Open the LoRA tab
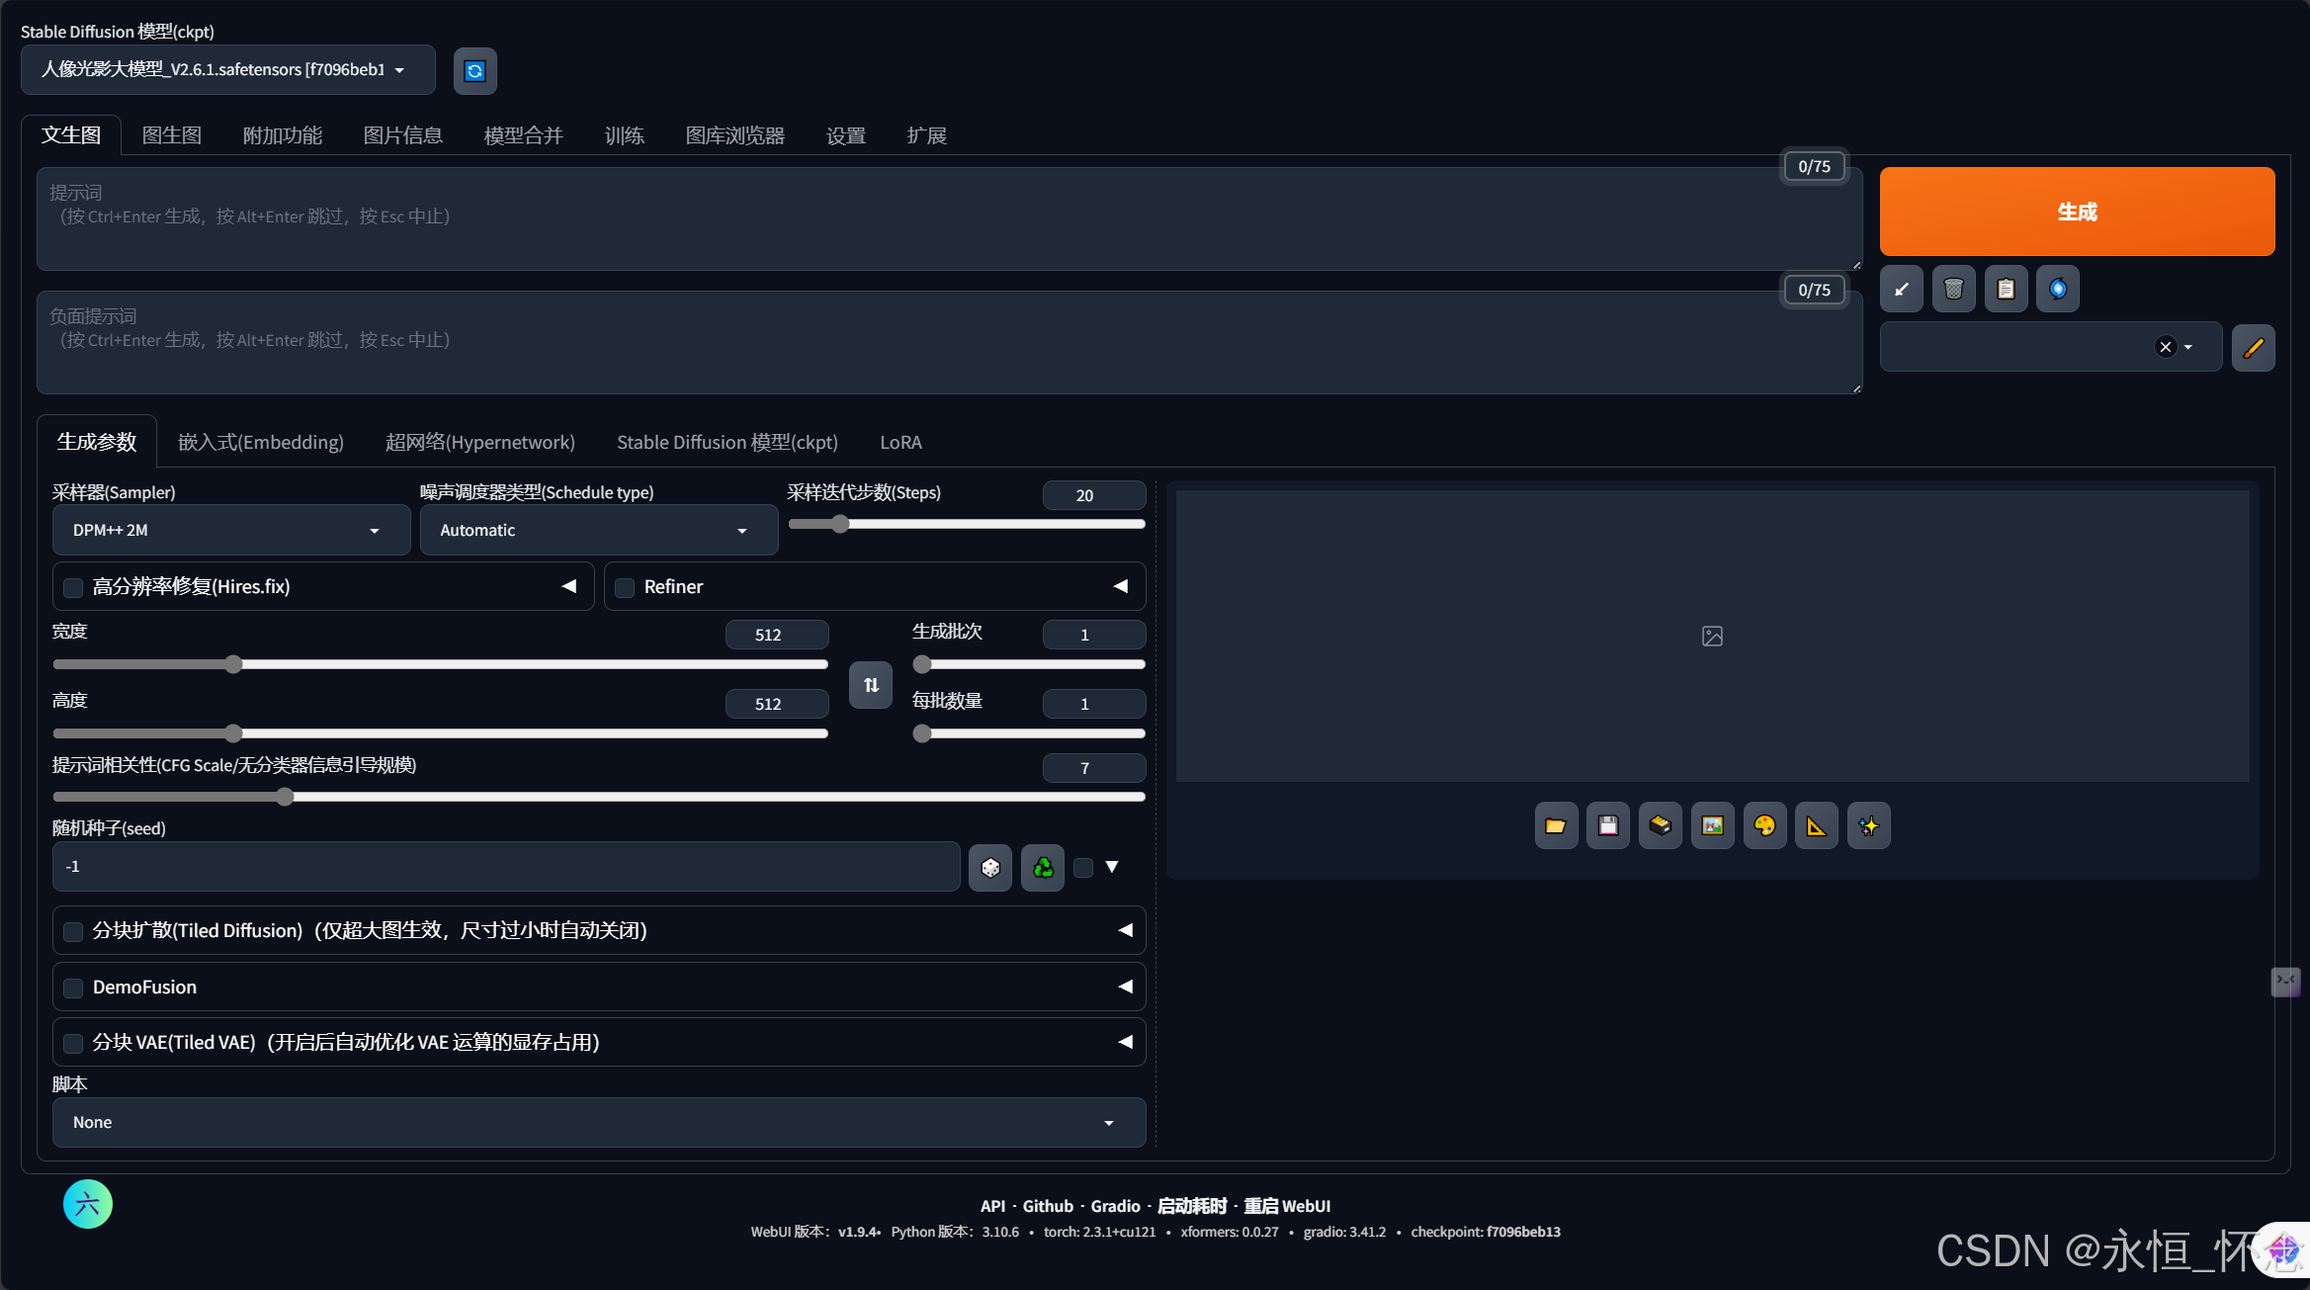The height and width of the screenshot is (1290, 2310). click(899, 443)
